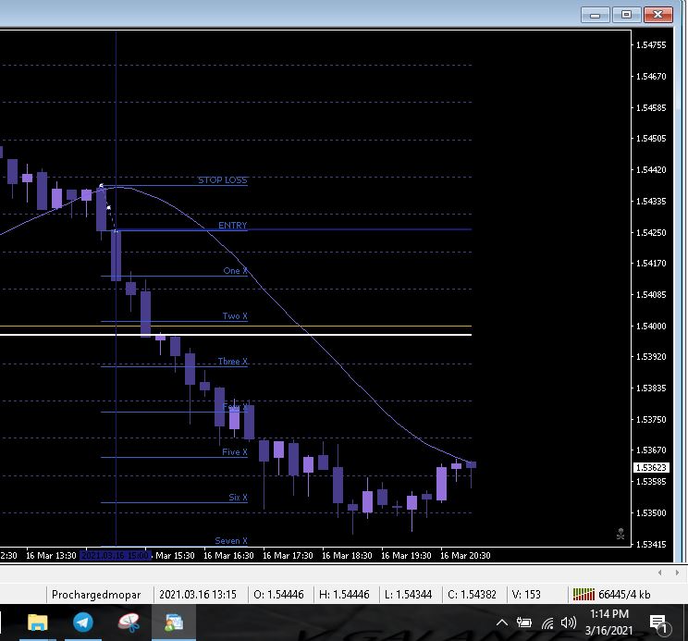Open the speaker volume icon

coord(568,623)
